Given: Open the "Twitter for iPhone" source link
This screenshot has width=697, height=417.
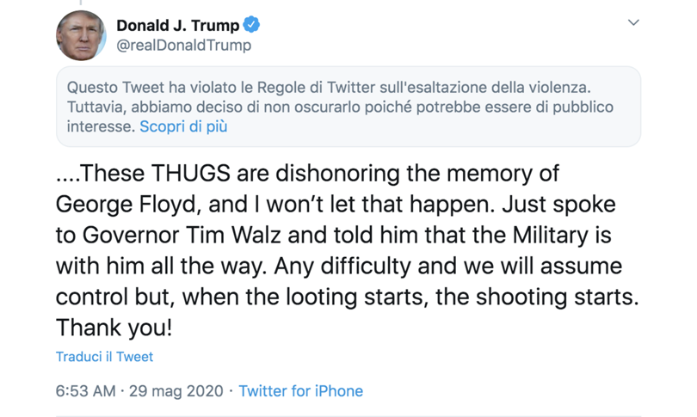Looking at the screenshot, I should coord(300,390).
